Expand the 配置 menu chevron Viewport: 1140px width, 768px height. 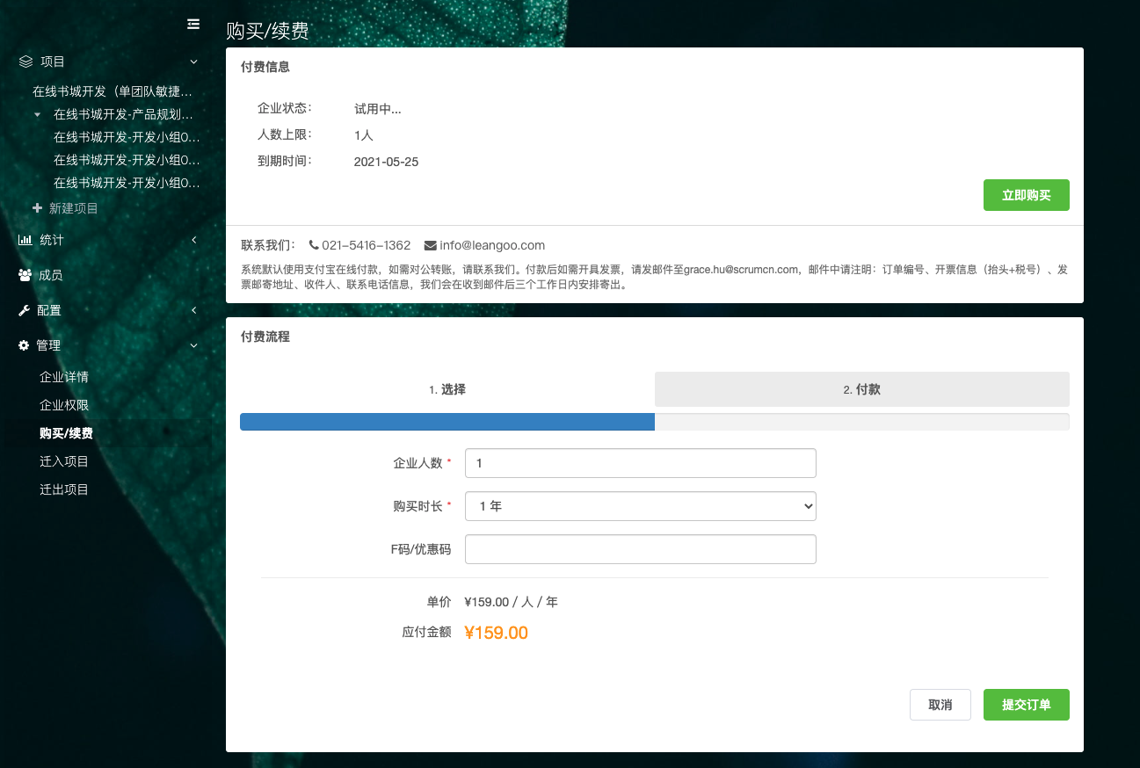193,310
